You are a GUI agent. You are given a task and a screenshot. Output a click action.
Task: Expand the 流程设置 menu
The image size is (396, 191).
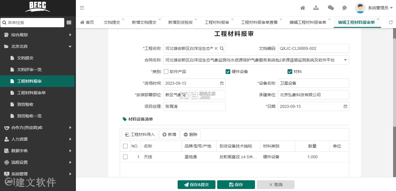(x=70, y=162)
